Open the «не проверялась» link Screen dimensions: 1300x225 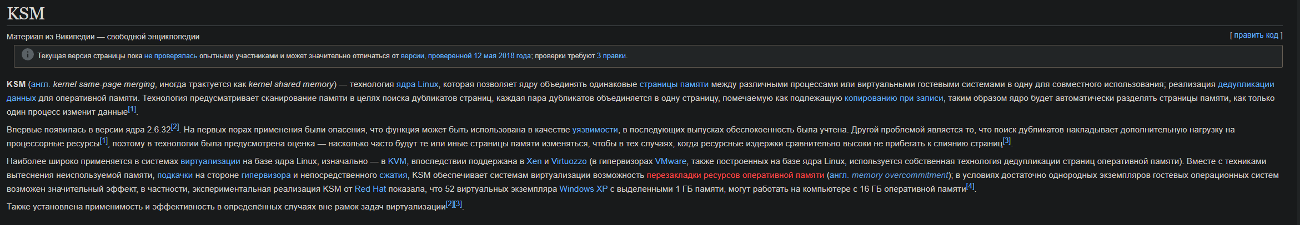tap(170, 56)
